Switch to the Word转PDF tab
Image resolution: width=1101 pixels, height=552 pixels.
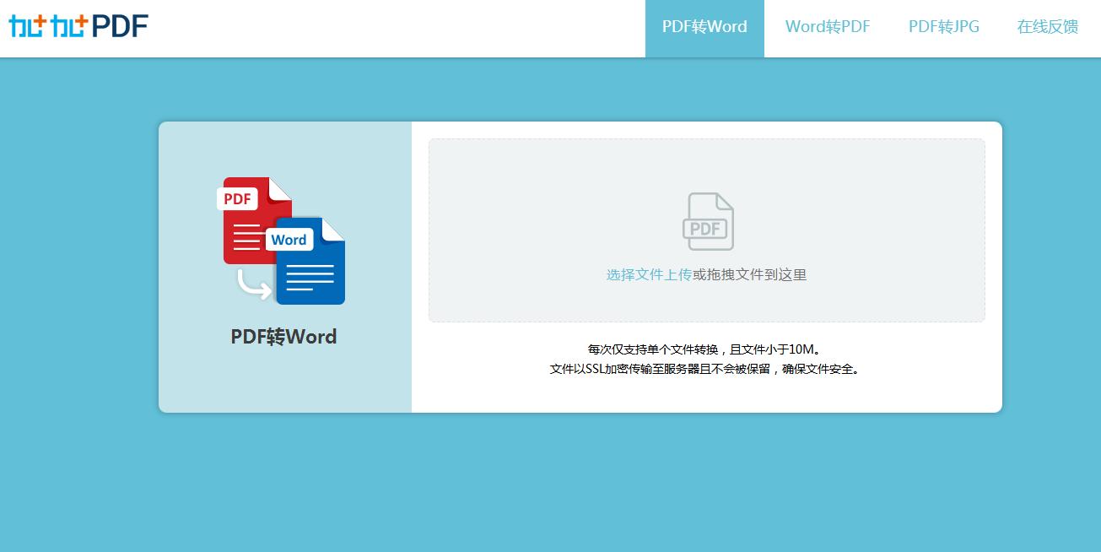[827, 26]
